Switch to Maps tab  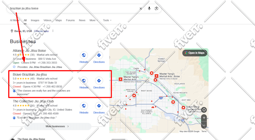click(x=58, y=20)
